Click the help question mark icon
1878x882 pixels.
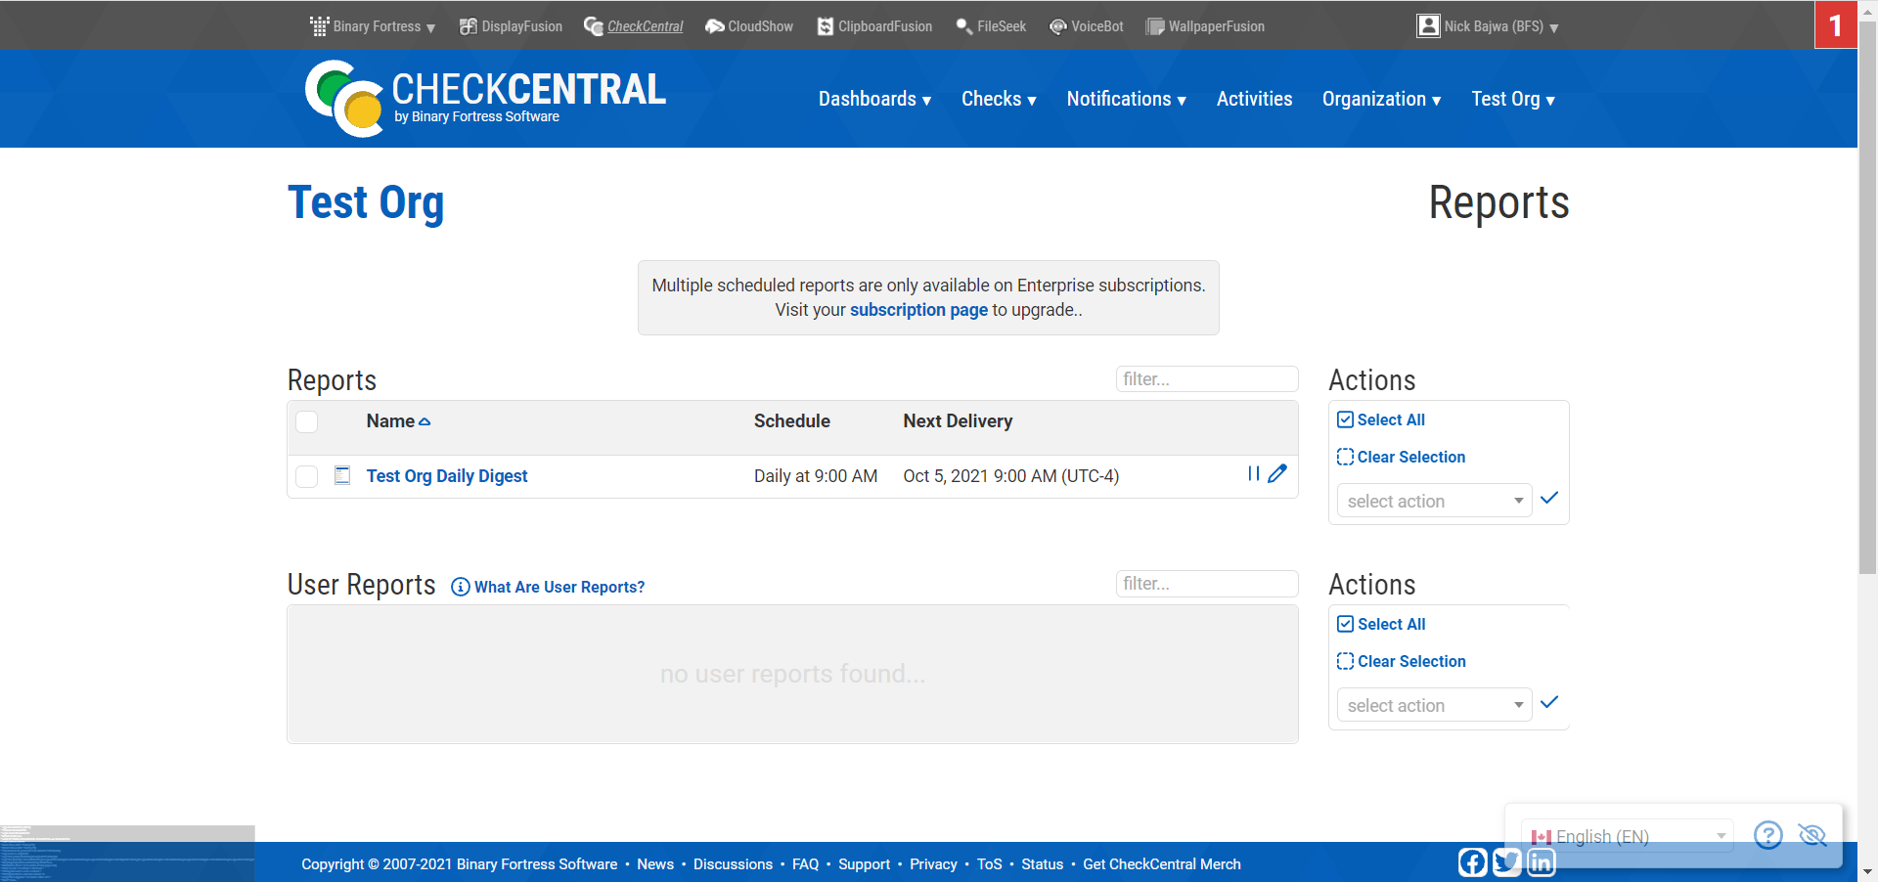click(1767, 835)
